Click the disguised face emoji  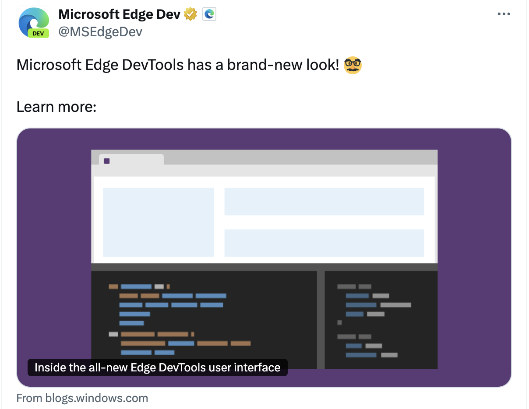pos(353,65)
